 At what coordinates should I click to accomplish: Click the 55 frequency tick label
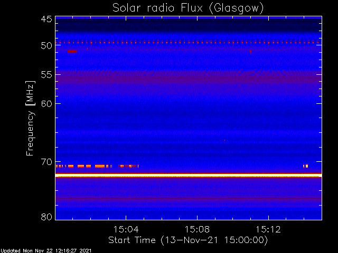(46, 75)
